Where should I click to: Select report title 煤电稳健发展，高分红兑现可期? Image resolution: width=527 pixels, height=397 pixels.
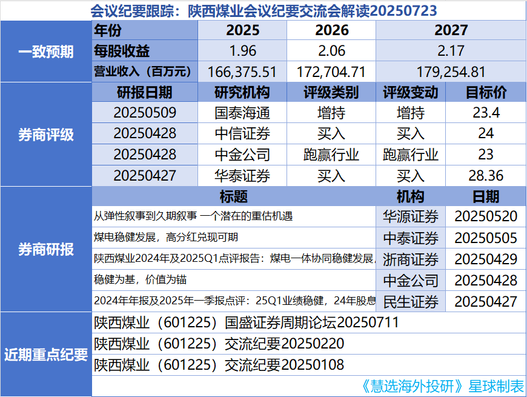click(234, 238)
